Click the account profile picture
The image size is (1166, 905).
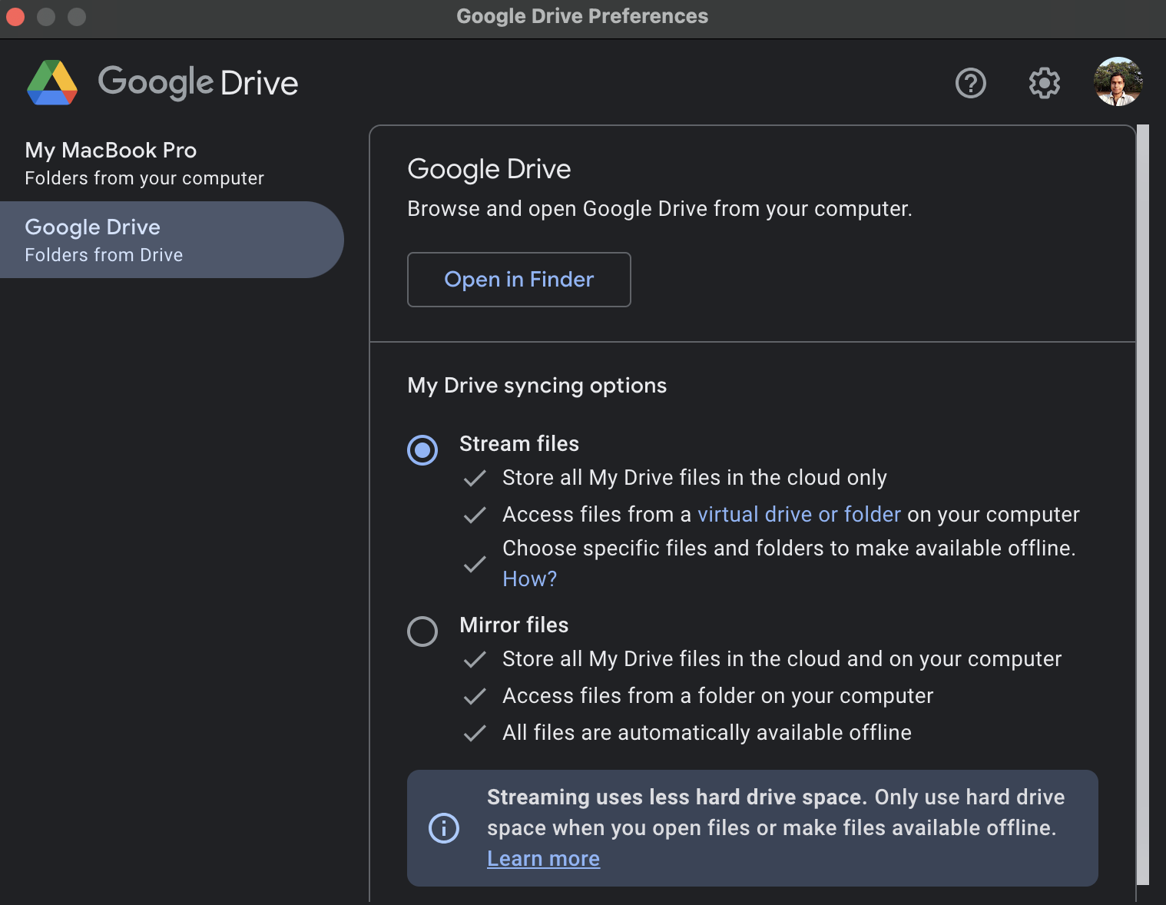1118,81
